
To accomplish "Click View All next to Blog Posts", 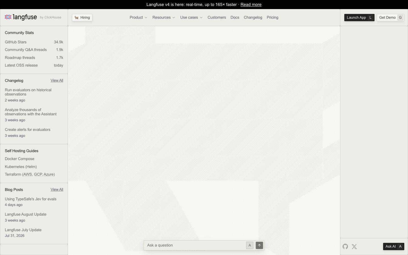I will point(57,190).
